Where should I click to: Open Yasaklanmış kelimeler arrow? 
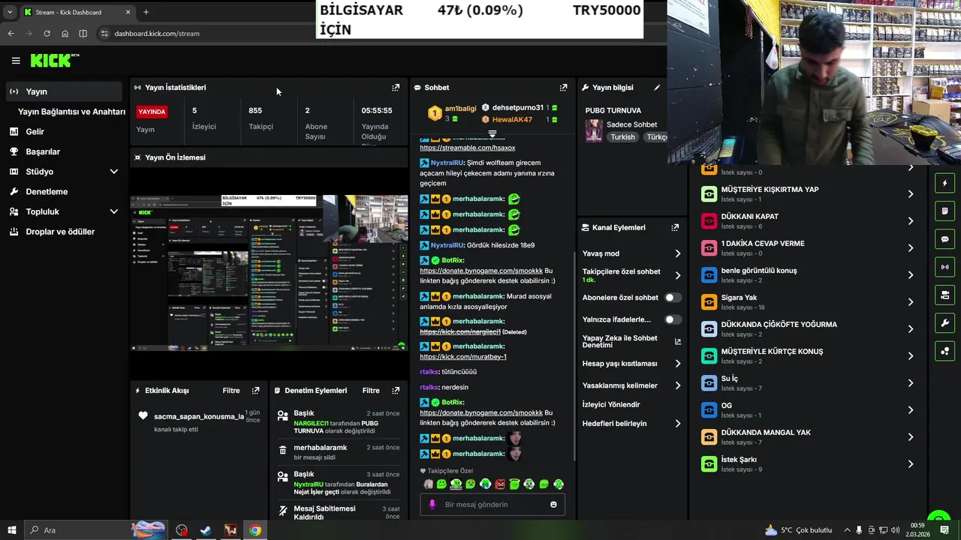coord(677,385)
